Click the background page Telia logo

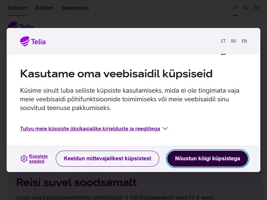(x=21, y=25)
